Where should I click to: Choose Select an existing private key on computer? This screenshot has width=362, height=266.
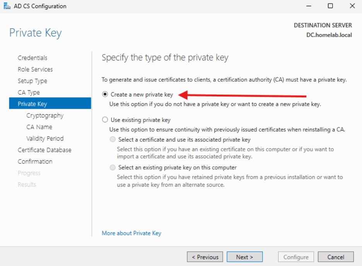(x=113, y=167)
